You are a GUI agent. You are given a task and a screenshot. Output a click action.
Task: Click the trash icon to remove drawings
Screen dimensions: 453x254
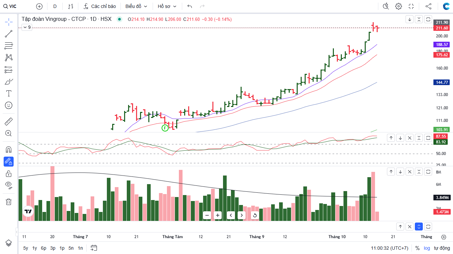[9, 202]
